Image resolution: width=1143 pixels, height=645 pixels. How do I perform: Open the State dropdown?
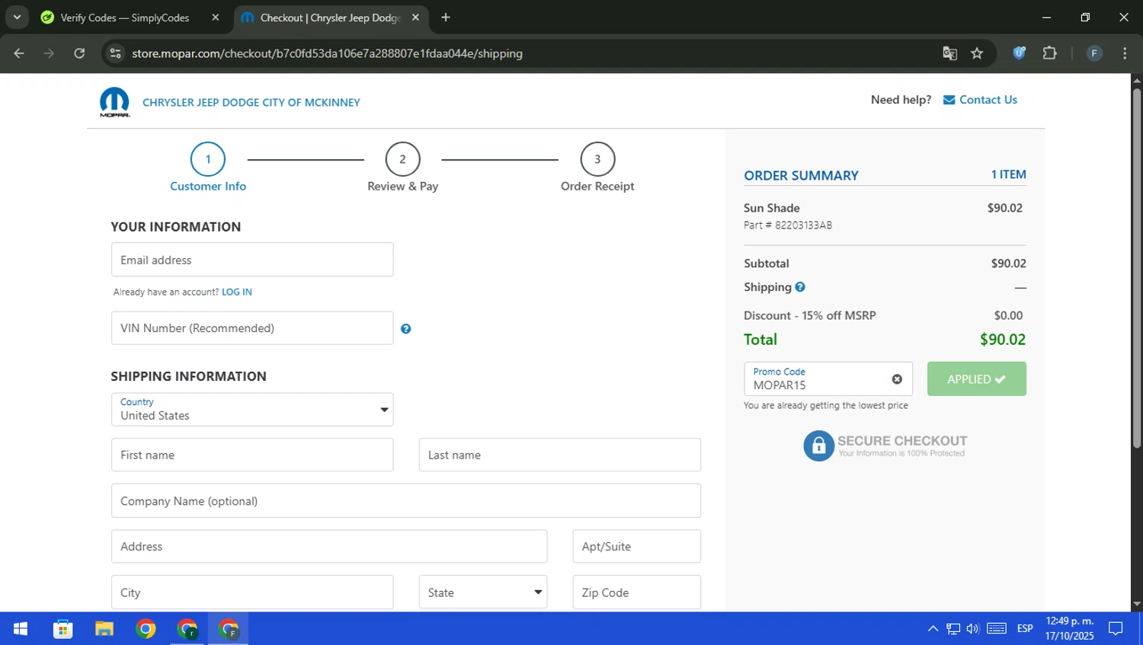(482, 592)
